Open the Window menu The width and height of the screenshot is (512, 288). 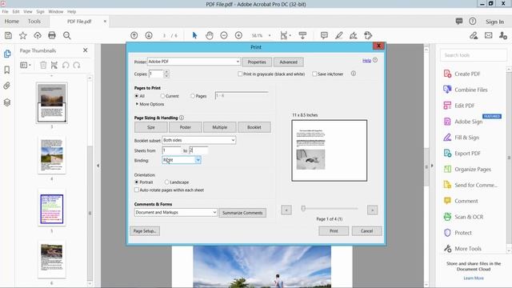point(56,11)
